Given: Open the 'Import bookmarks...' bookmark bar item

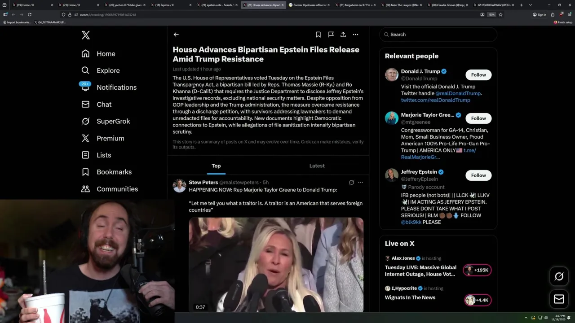Looking at the screenshot, I should [17, 22].
